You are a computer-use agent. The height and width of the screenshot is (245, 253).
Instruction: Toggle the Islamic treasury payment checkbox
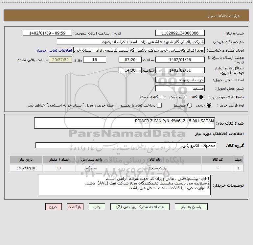point(159,105)
